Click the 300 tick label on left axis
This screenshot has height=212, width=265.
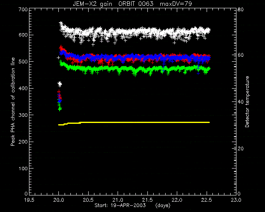[x=23, y=115]
